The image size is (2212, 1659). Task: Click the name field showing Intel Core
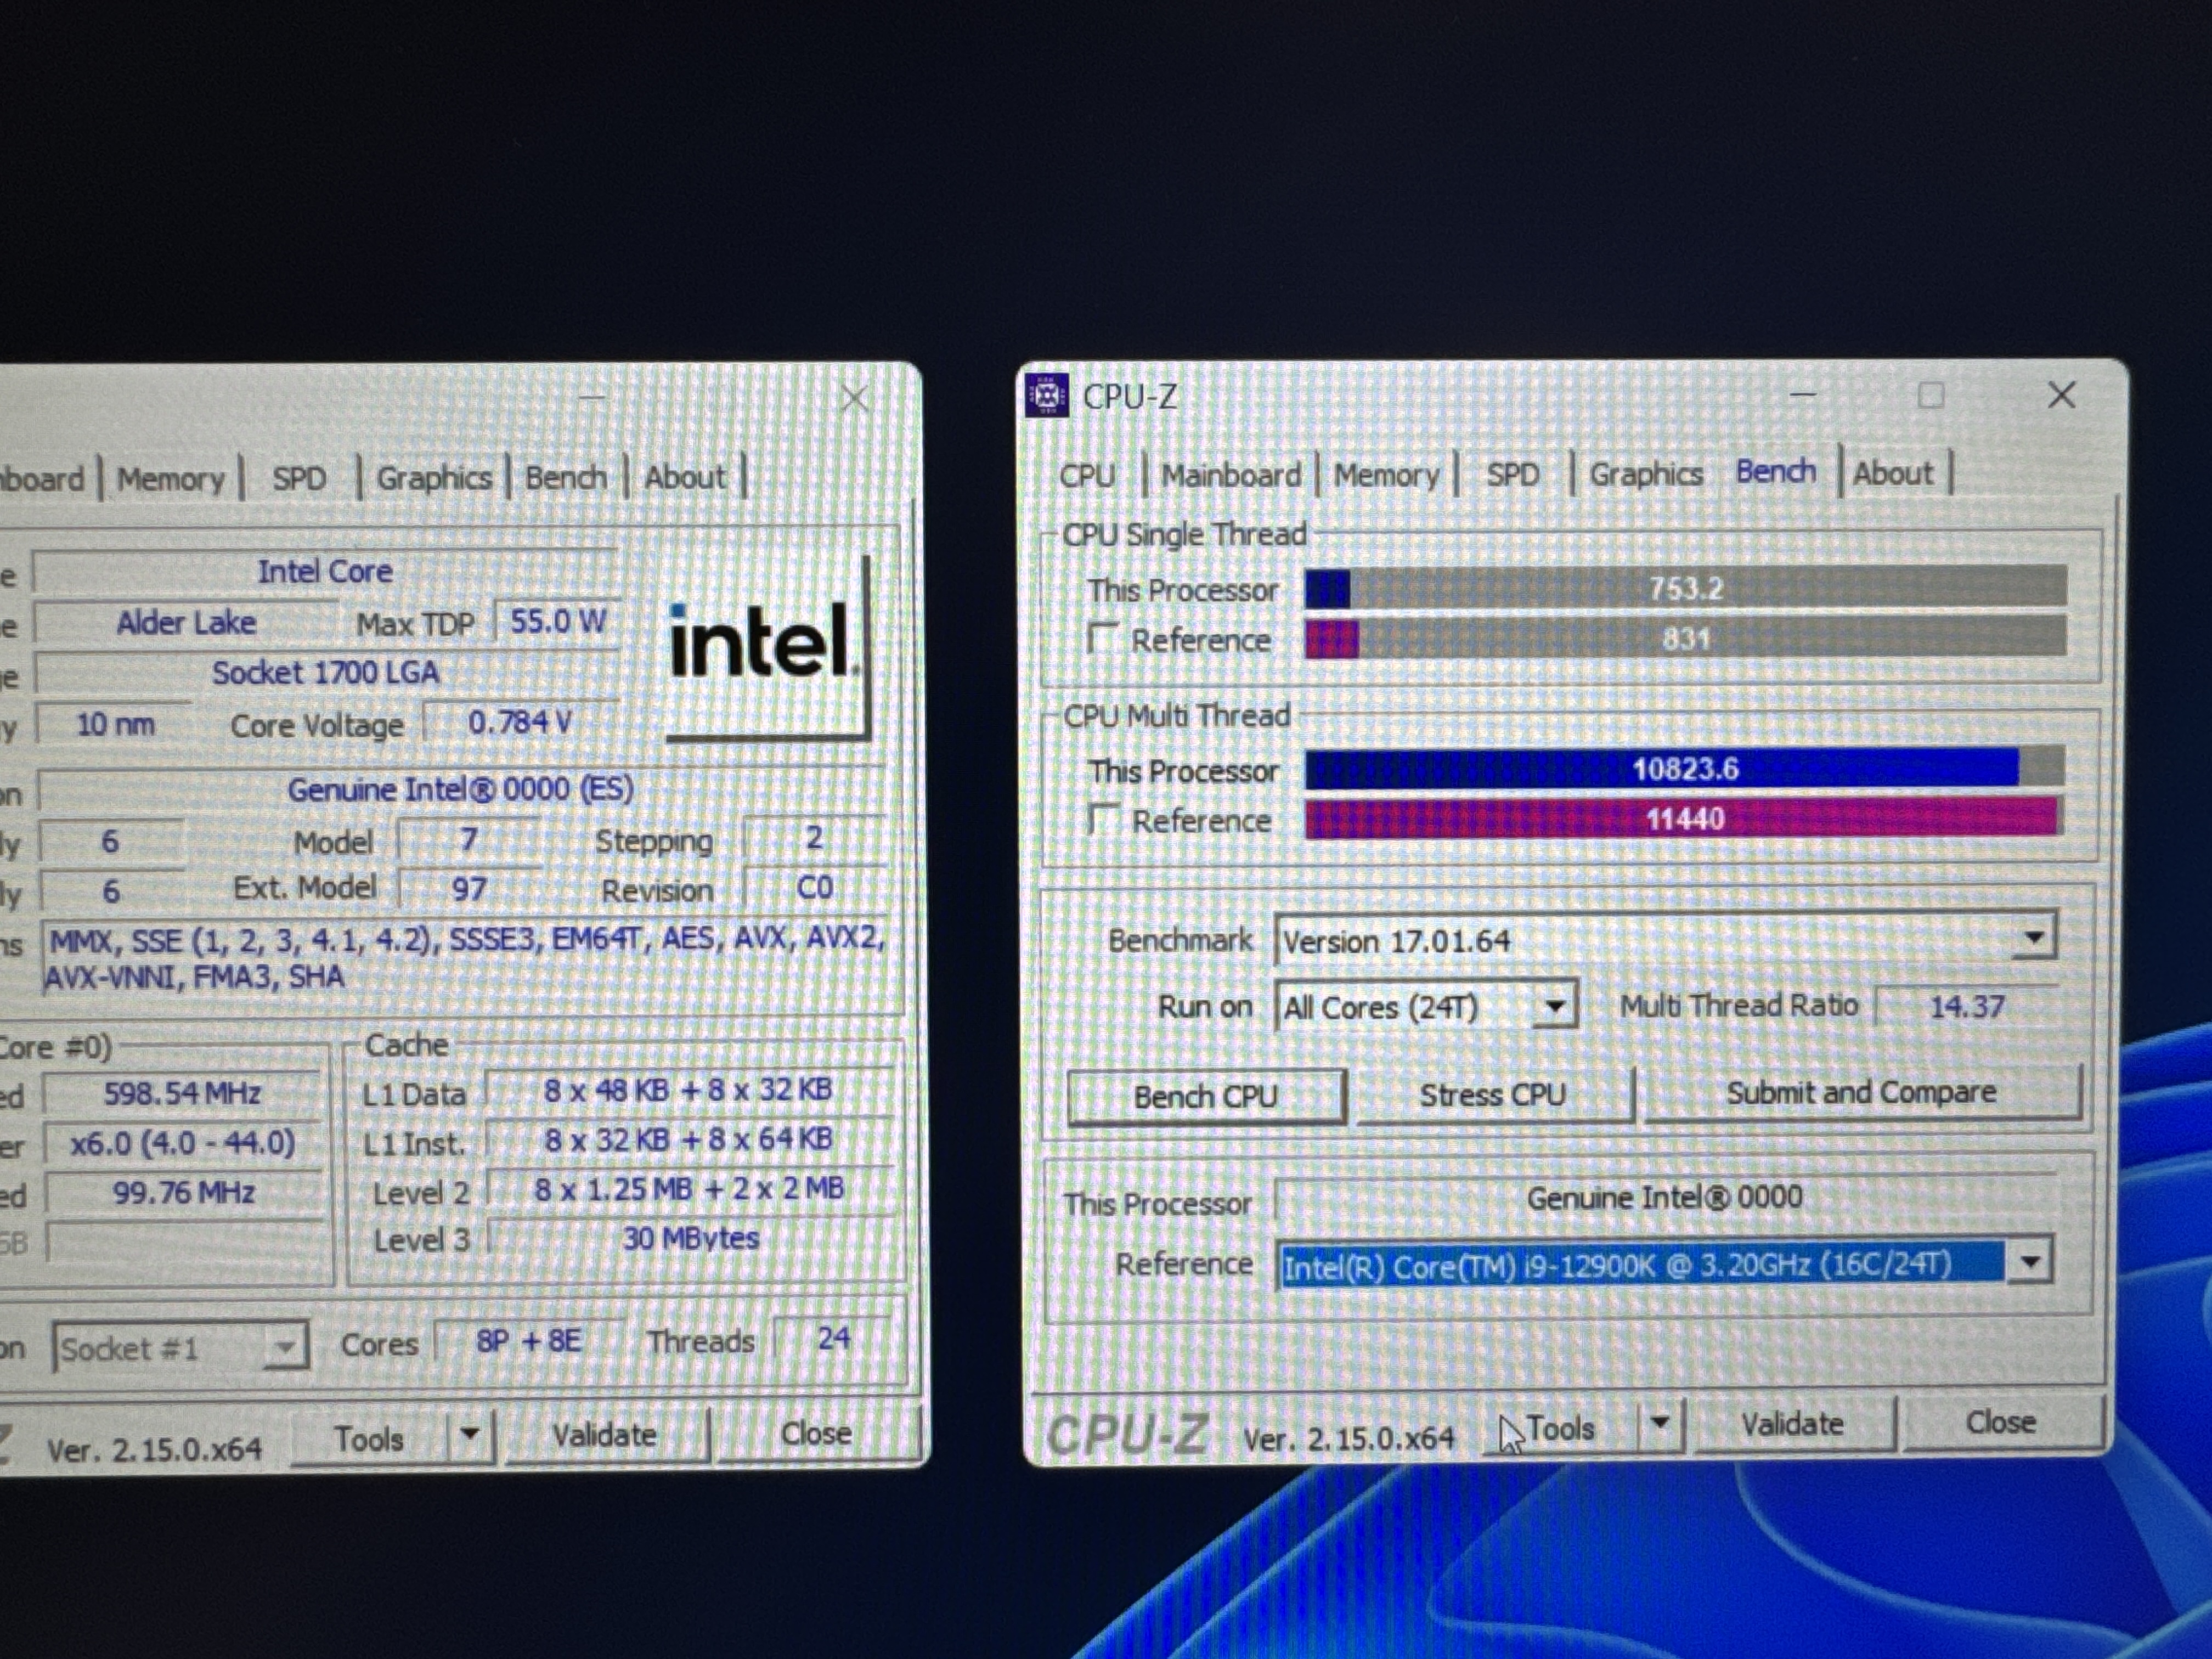coord(326,571)
